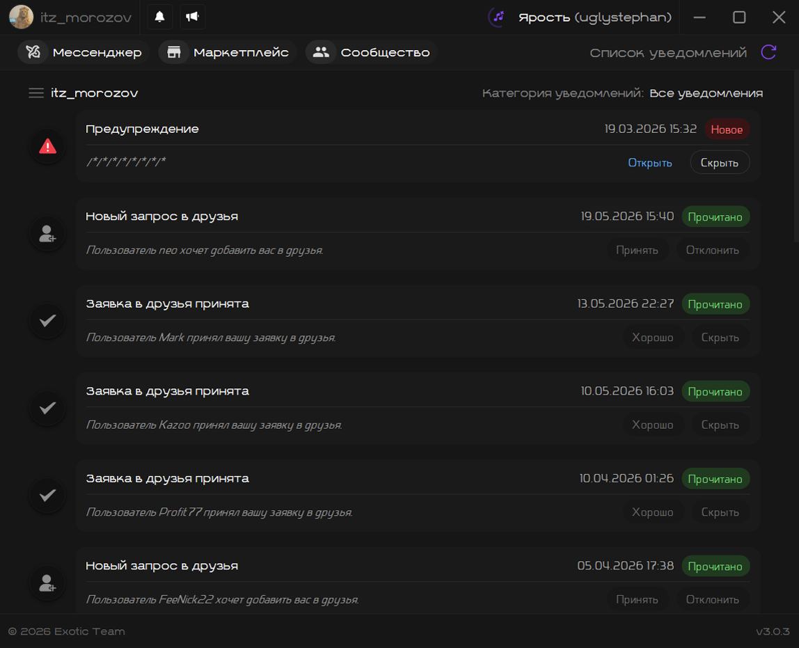The height and width of the screenshot is (648, 799).
Task: Click text about FeeNick22 wanting to add you
Action: tap(222, 599)
